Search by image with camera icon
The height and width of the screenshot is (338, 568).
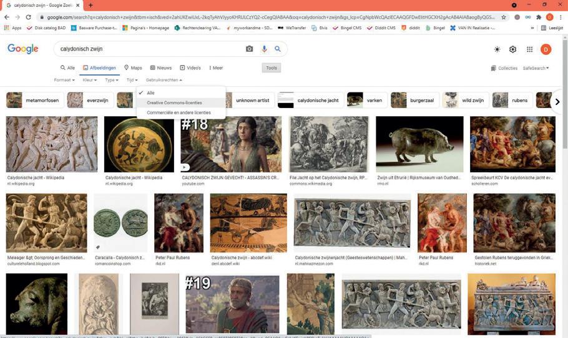pyautogui.click(x=249, y=49)
